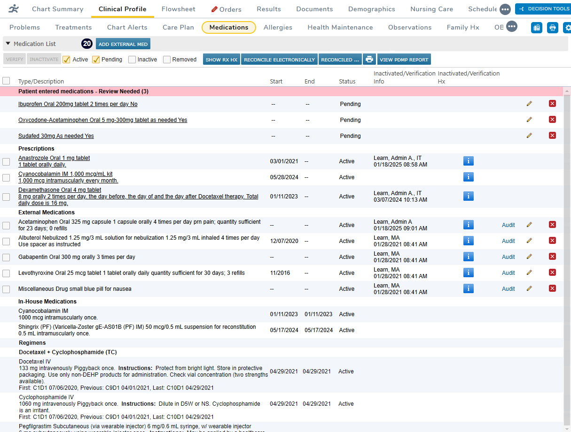Open the overflow menu next to OE

[x=511, y=27]
